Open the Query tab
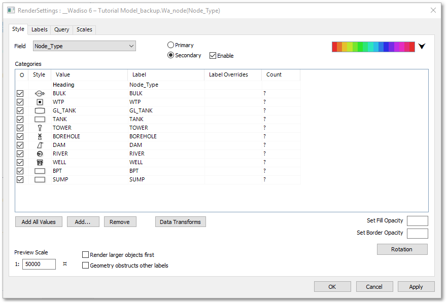Viewport: 447px width, 304px height. point(61,29)
